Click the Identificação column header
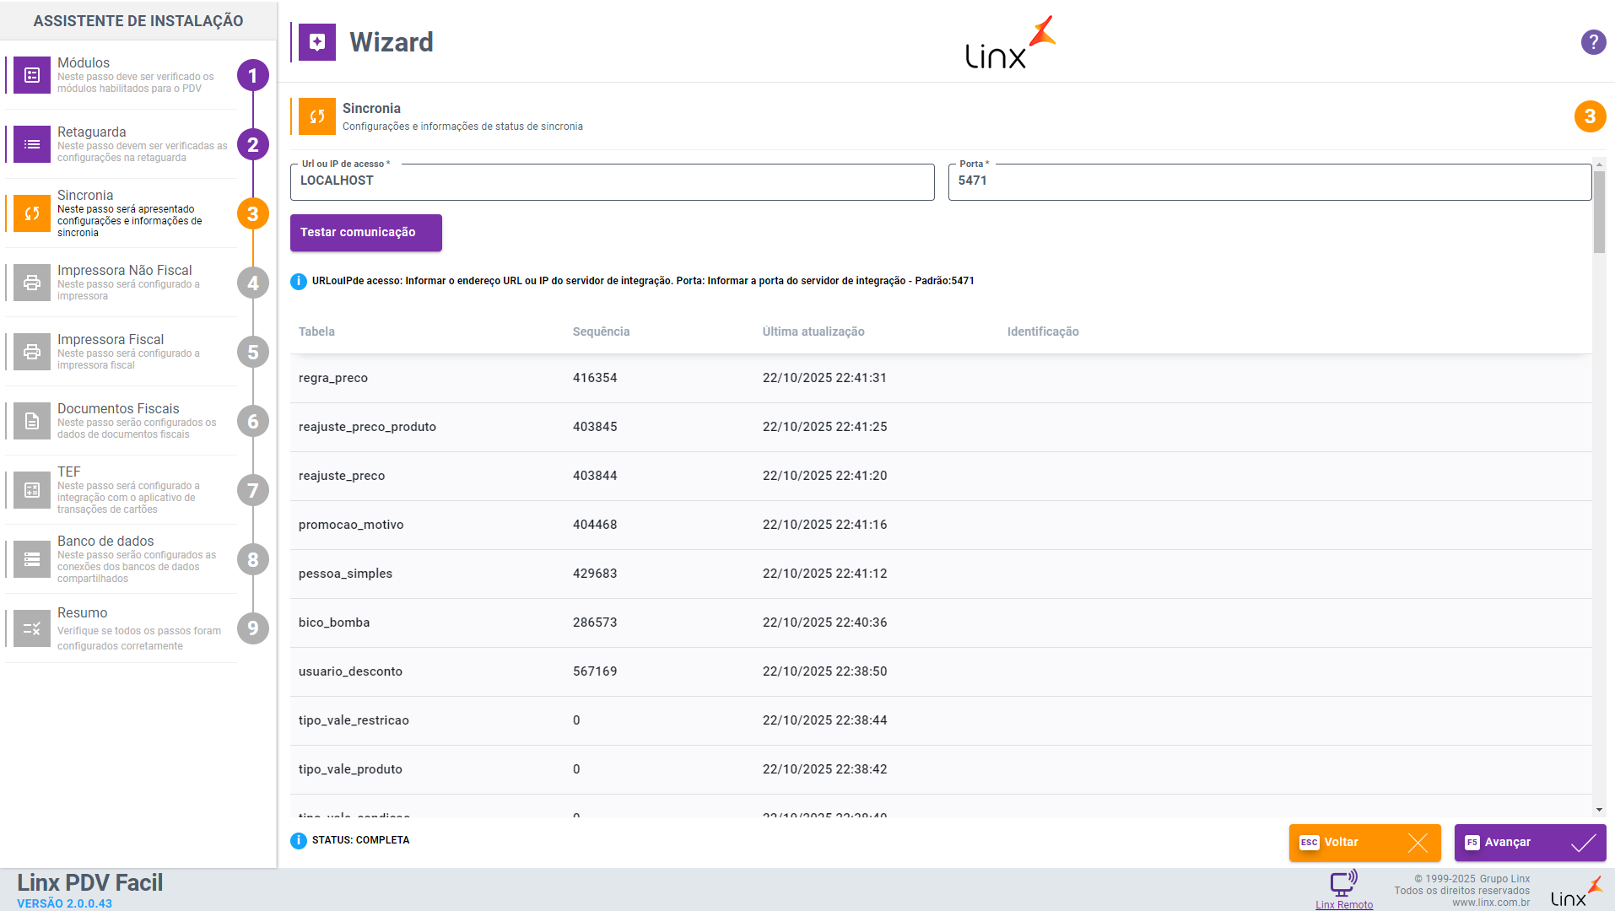 click(x=1043, y=332)
